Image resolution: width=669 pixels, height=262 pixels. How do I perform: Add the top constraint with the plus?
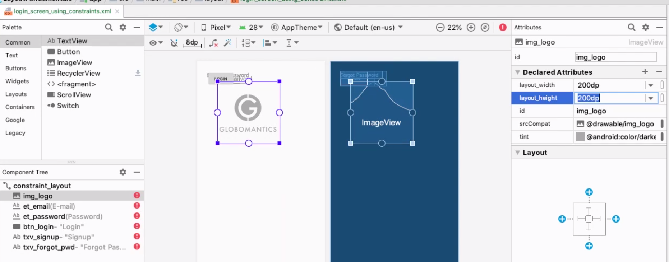[589, 192]
